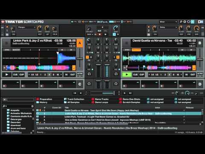Open the FX 2 effect dropdown

point(168,27)
